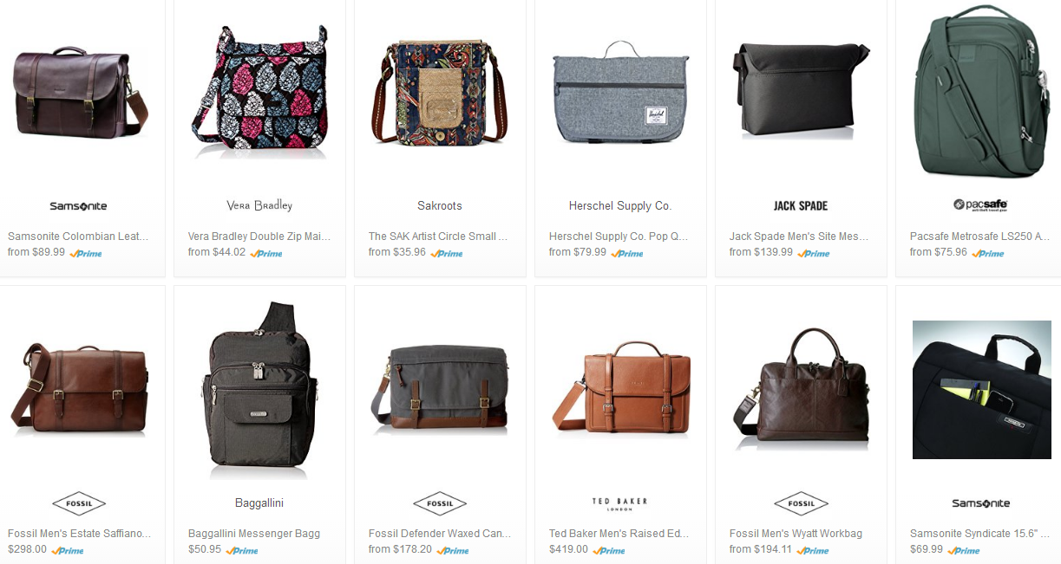Click the Samsonite brand logo under leather briefcase

point(79,206)
